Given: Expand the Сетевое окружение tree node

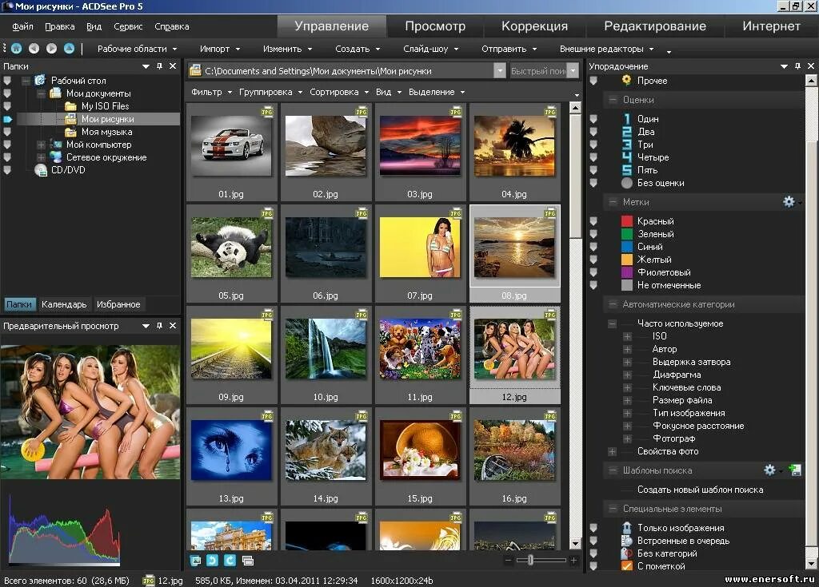Looking at the screenshot, I should tap(41, 157).
